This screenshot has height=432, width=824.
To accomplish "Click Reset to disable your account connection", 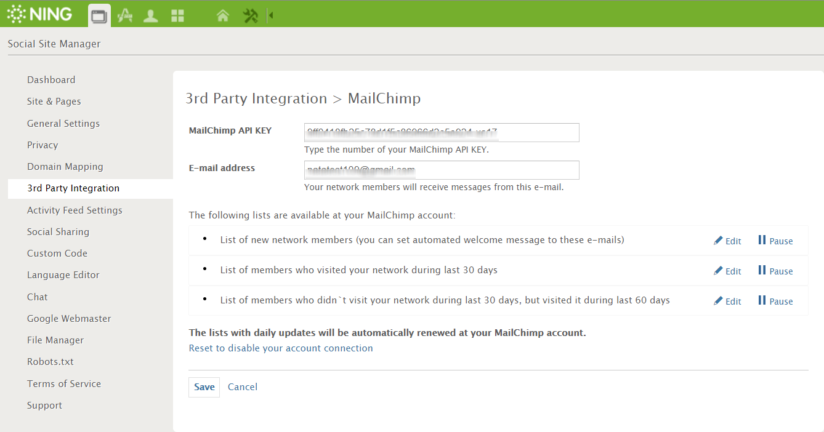I will click(281, 348).
